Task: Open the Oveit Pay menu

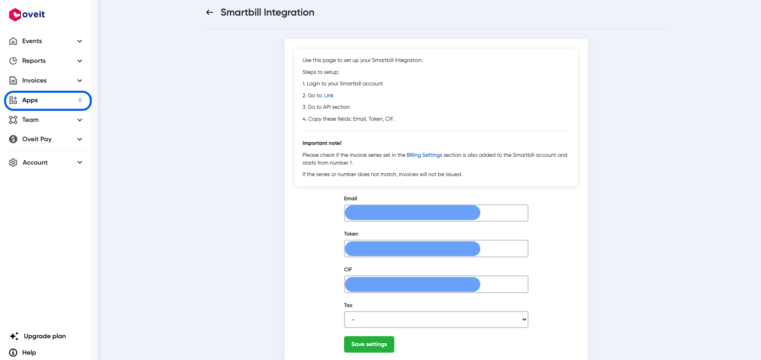Action: pos(46,139)
